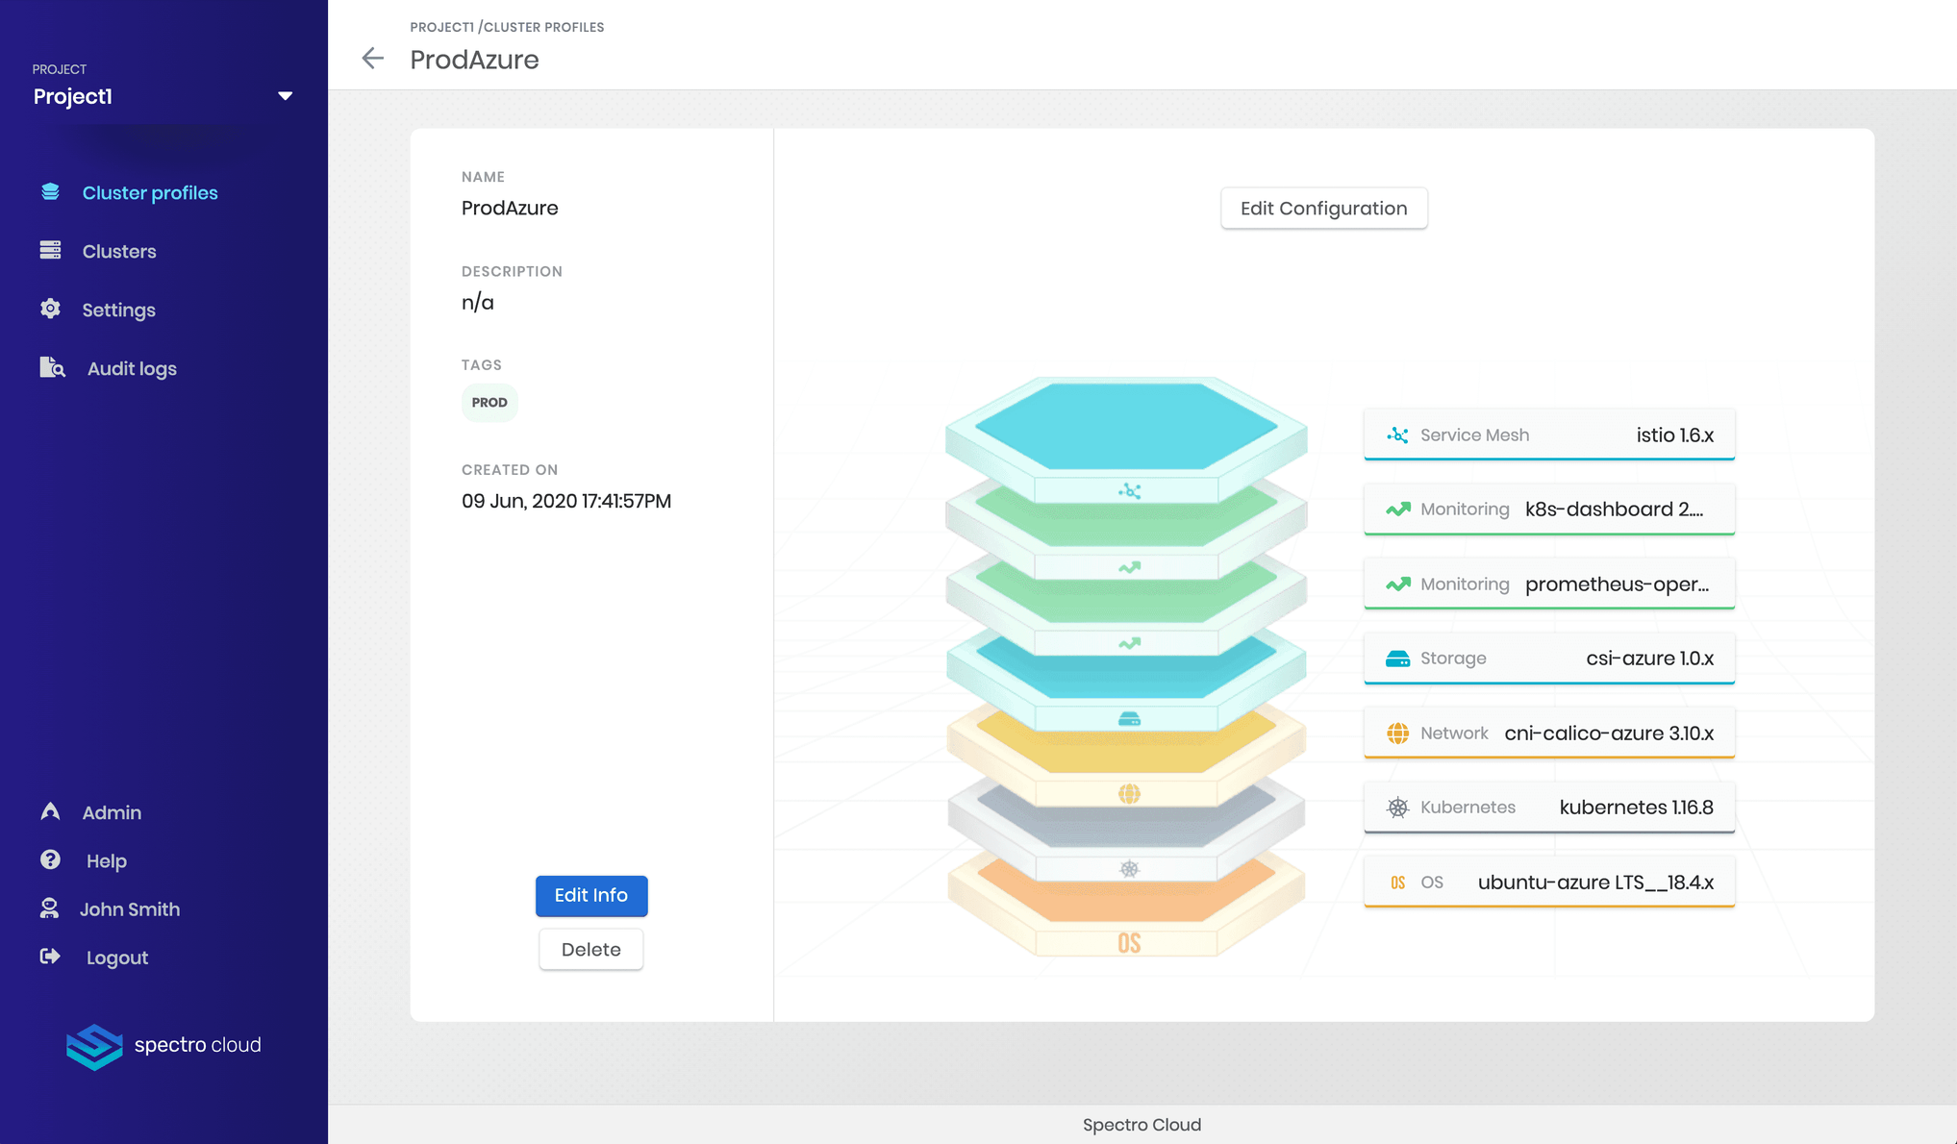1957x1144 pixels.
Task: Click the network globe icon on stack diagram
Action: 1129,794
